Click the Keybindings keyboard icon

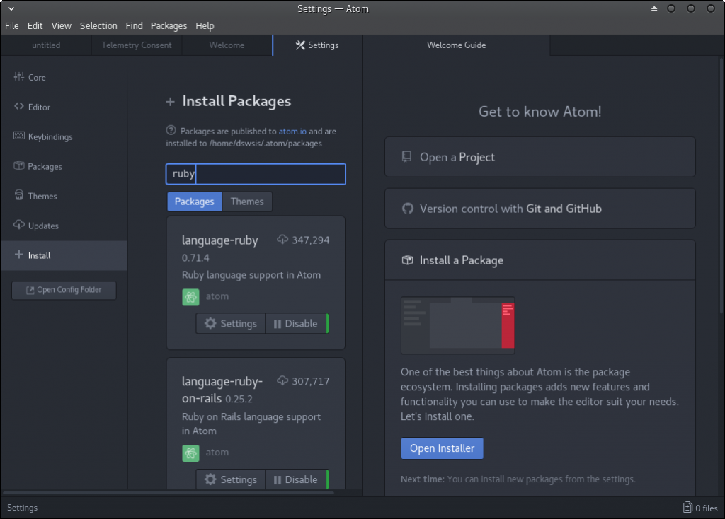coord(19,136)
